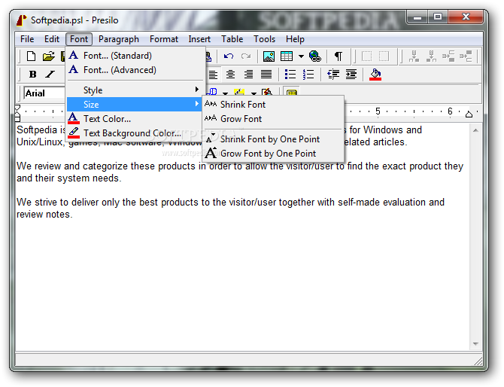Choose Font... (Advanced) from the Font menu
The height and width of the screenshot is (387, 504).
pos(135,70)
